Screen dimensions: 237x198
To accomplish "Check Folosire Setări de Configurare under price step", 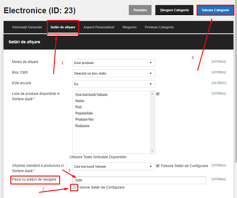I will point(74,187).
